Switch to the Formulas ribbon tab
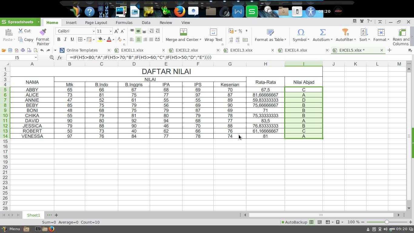Image resolution: width=414 pixels, height=233 pixels. [124, 22]
